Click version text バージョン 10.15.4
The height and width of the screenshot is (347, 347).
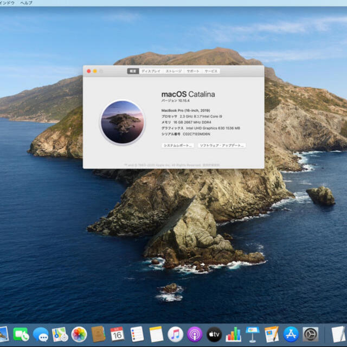coord(176,101)
